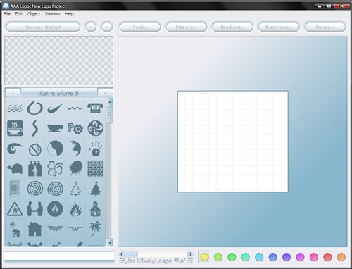Screen dimensions: 352x269
Task: Open the File menu
Action: coord(7,14)
